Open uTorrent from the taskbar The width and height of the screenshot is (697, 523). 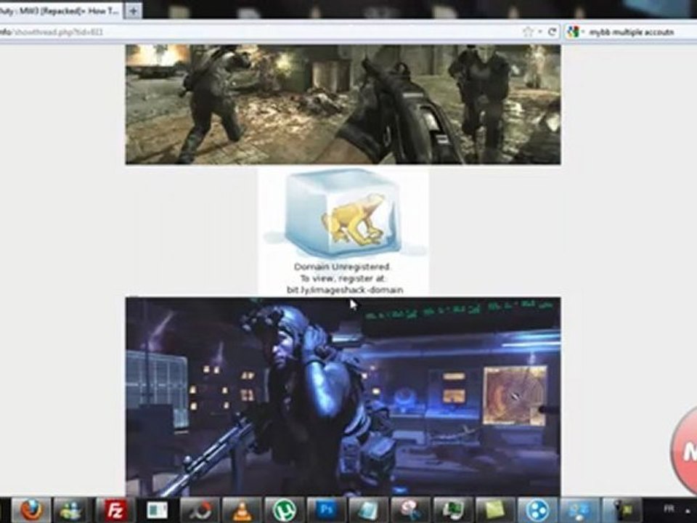pyautogui.click(x=285, y=510)
